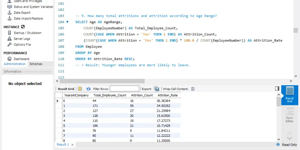Click the Startup / Shutdown icon
This screenshot has height=150, width=300.
coord(10,33)
